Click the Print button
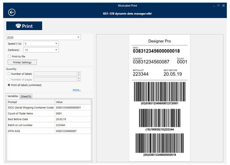This screenshot has width=230, height=165. 24,26
